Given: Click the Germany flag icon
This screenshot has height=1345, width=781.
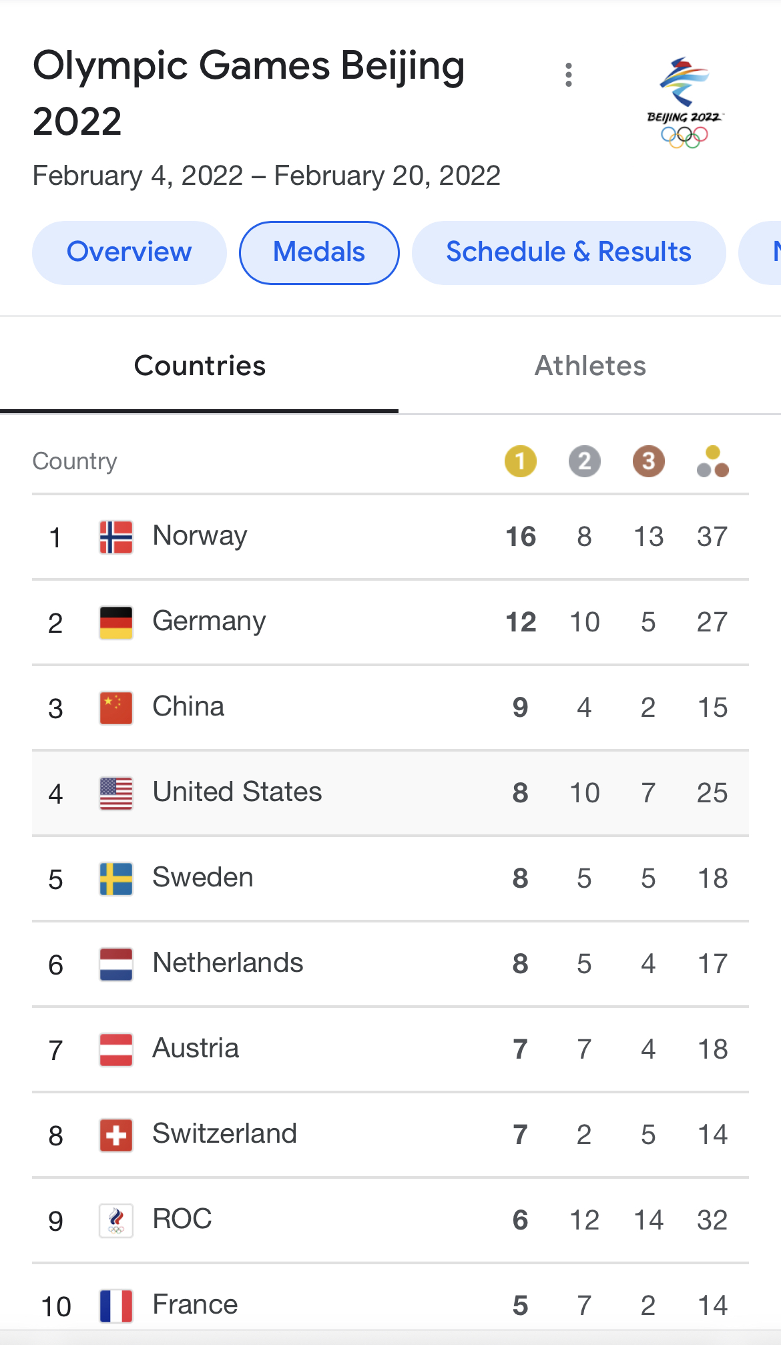Looking at the screenshot, I should pyautogui.click(x=116, y=623).
